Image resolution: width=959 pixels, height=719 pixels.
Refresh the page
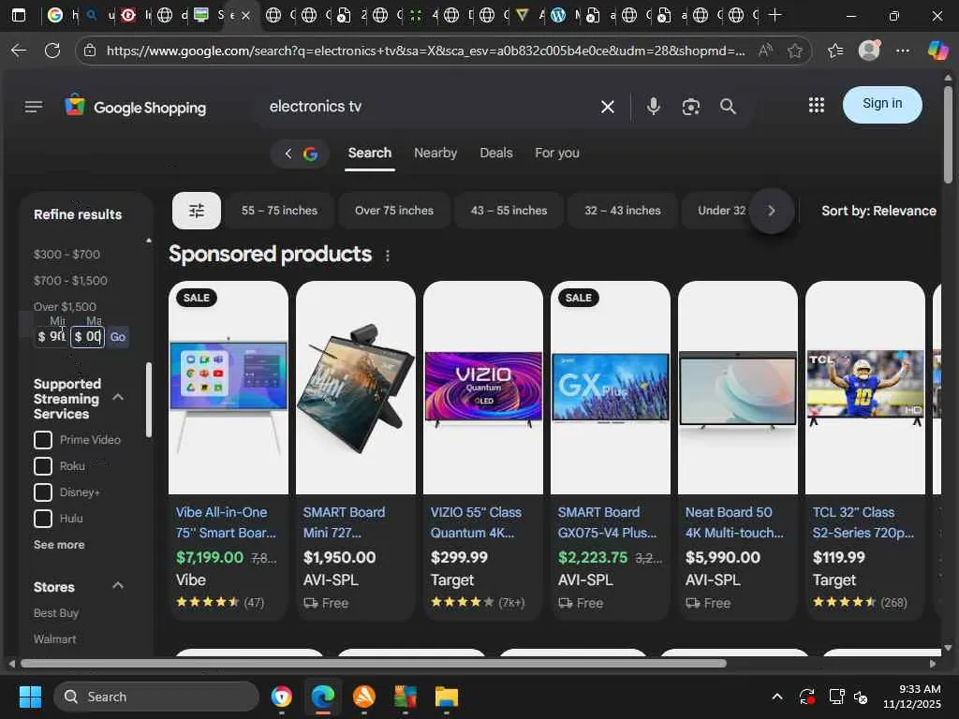tap(52, 51)
